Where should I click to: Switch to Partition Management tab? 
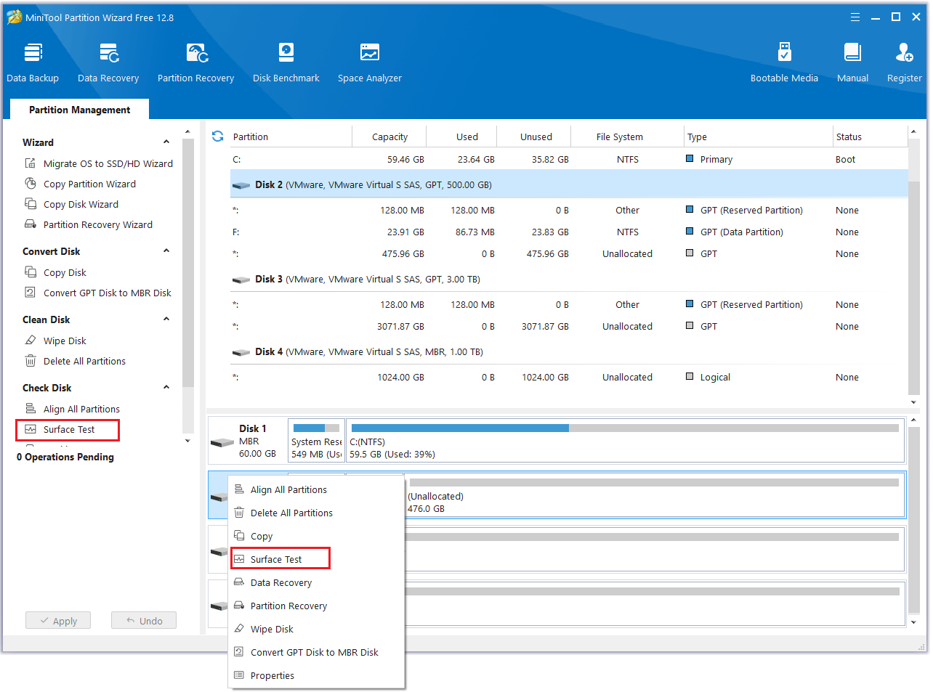80,110
